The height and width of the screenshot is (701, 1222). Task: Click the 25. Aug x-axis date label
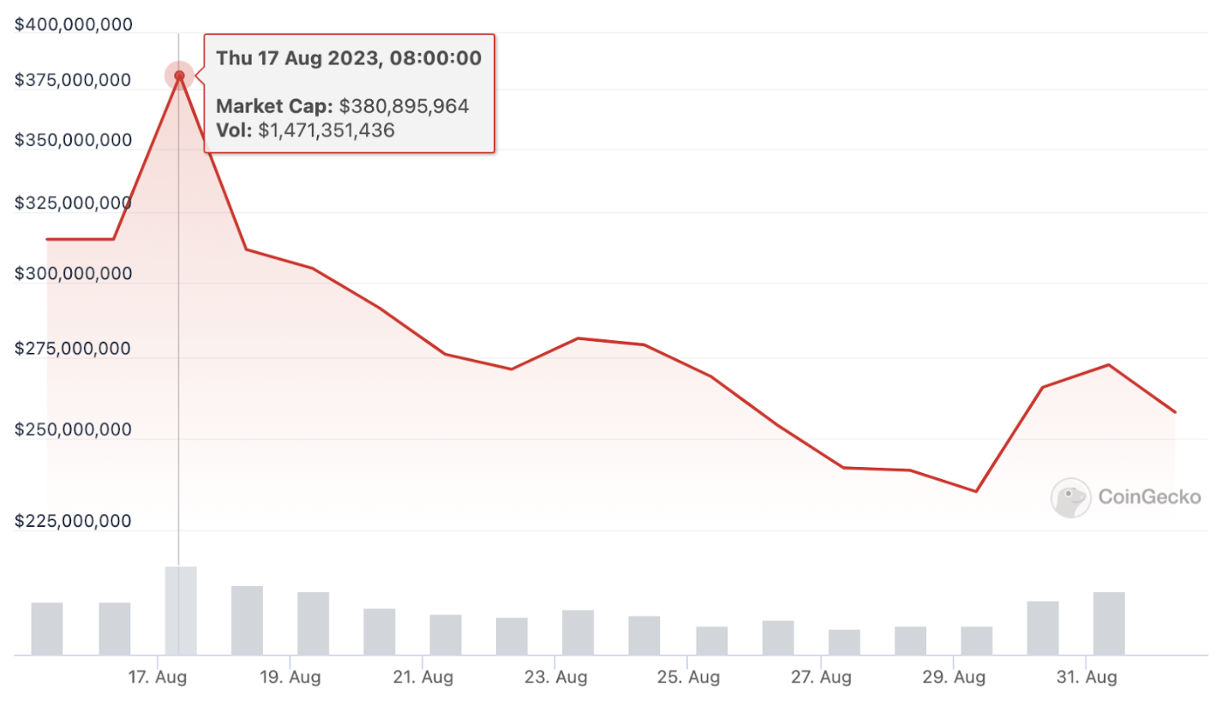point(688,678)
